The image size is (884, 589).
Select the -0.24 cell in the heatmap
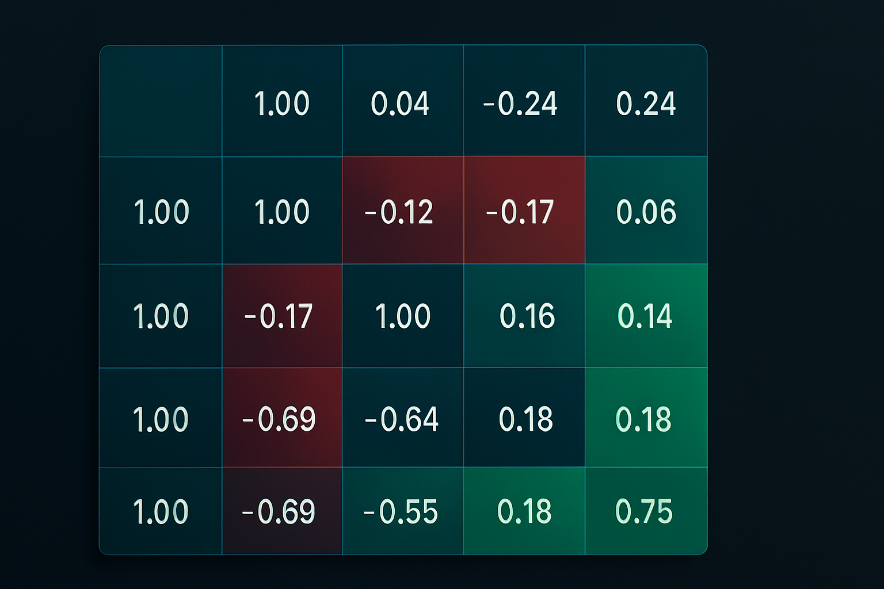click(x=521, y=104)
